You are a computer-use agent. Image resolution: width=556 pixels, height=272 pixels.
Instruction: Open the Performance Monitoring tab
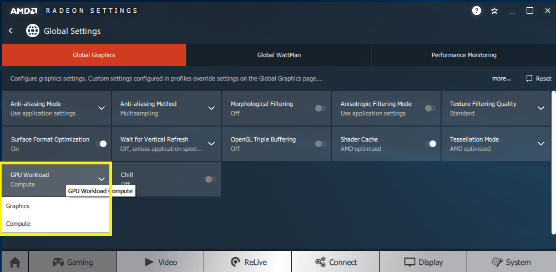464,55
